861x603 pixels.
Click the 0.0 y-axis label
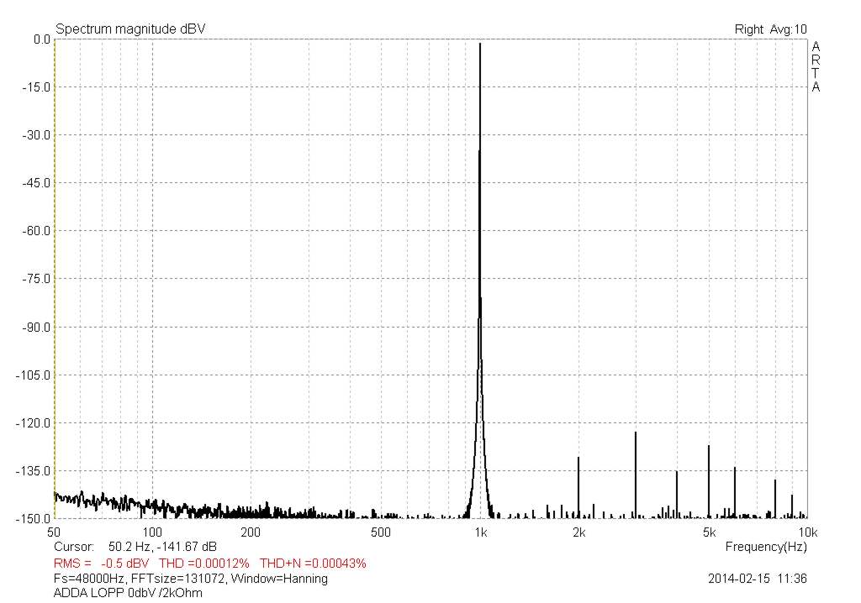coord(42,39)
